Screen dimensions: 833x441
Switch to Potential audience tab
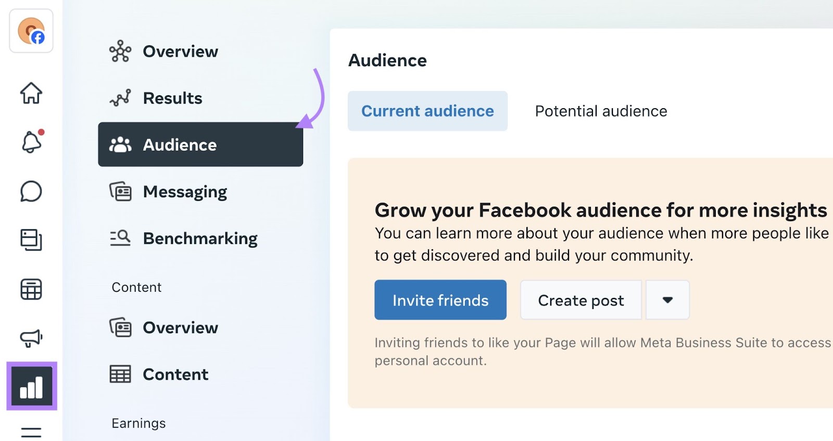(x=601, y=111)
